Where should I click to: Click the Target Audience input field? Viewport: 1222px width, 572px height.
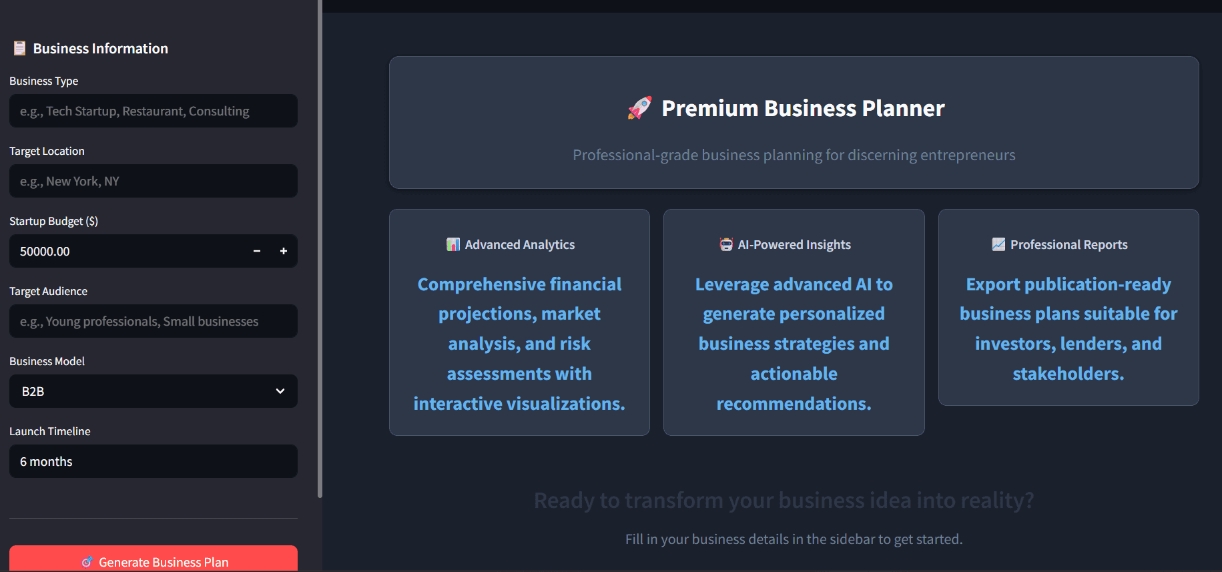click(x=153, y=321)
